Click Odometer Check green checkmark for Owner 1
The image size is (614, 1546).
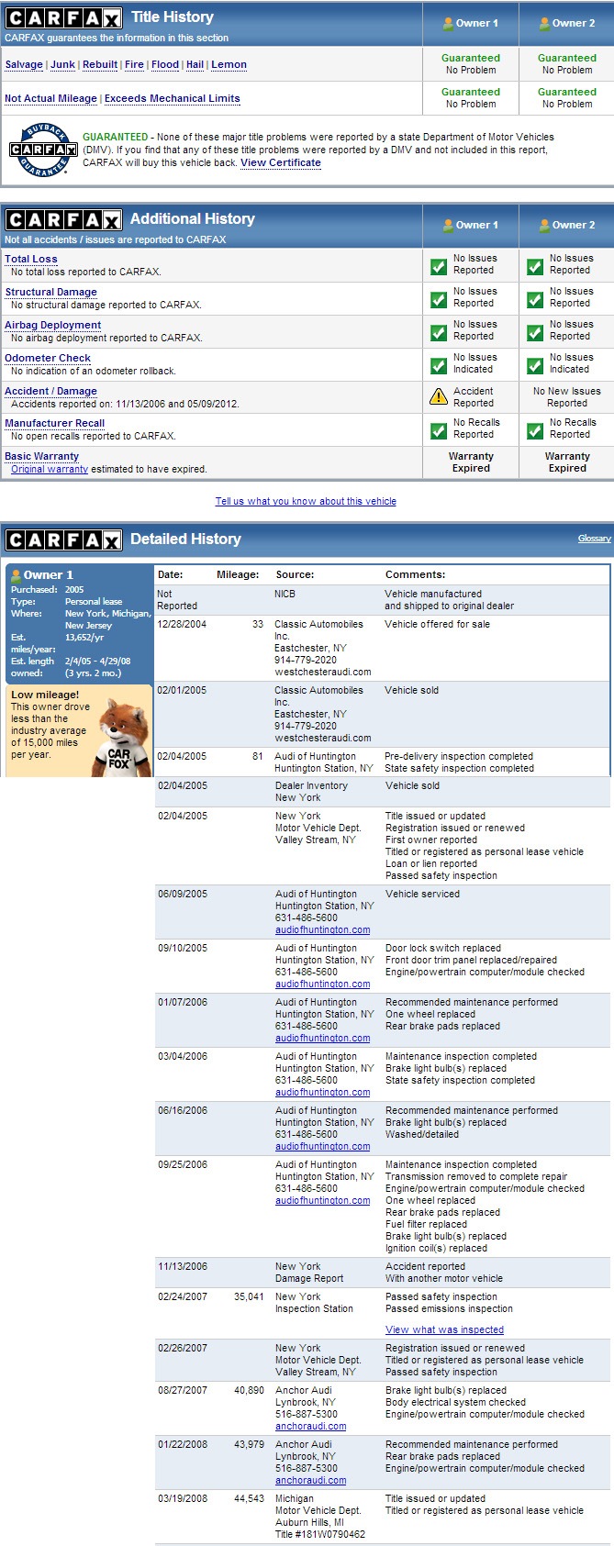pos(439,365)
